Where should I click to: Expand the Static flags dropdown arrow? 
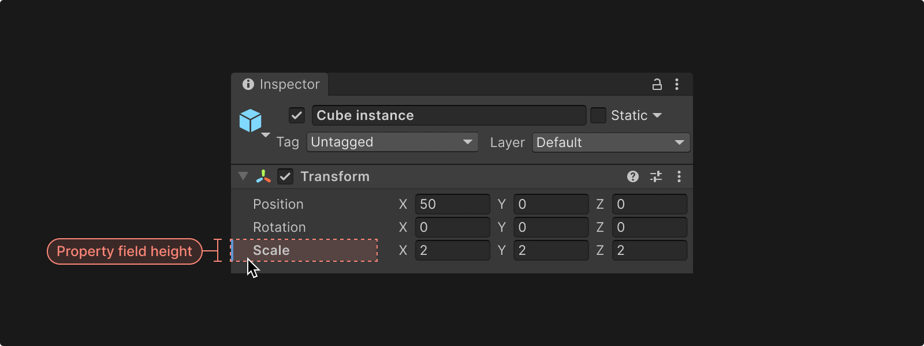click(x=657, y=115)
